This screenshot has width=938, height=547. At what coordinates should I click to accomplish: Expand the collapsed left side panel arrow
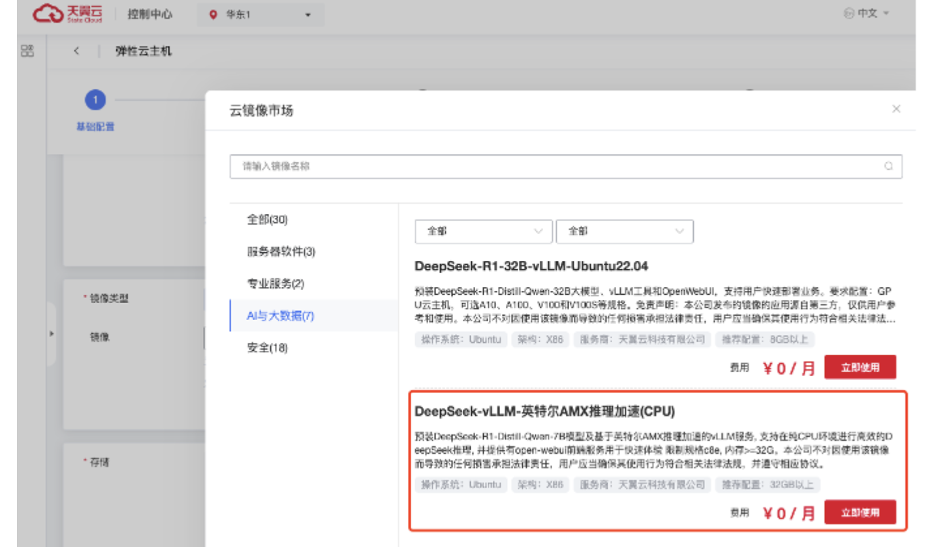click(52, 334)
